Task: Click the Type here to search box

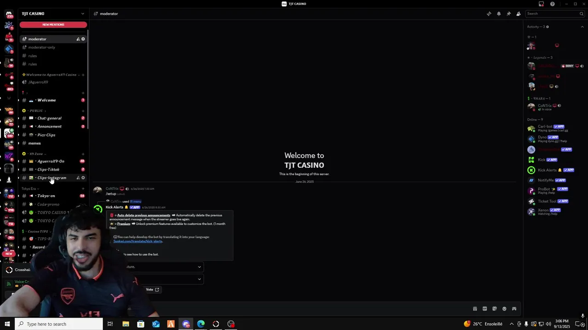Action: 58,324
